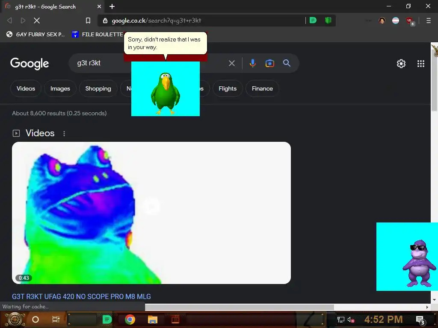
Task: Click the network icon in system tray
Action: [340, 319]
